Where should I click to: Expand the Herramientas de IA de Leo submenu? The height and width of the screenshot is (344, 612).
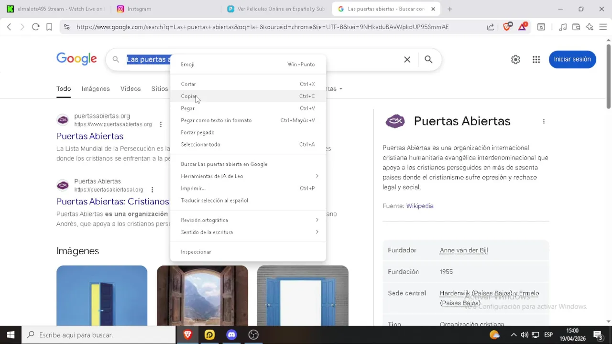click(x=248, y=176)
